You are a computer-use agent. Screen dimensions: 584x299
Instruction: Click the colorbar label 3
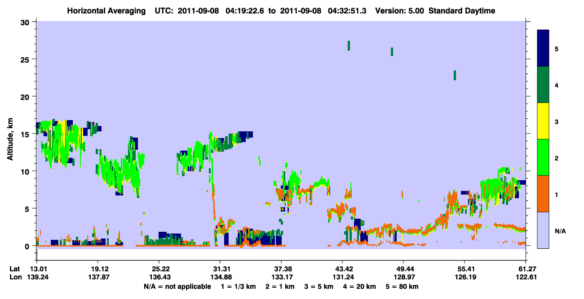(x=556, y=121)
